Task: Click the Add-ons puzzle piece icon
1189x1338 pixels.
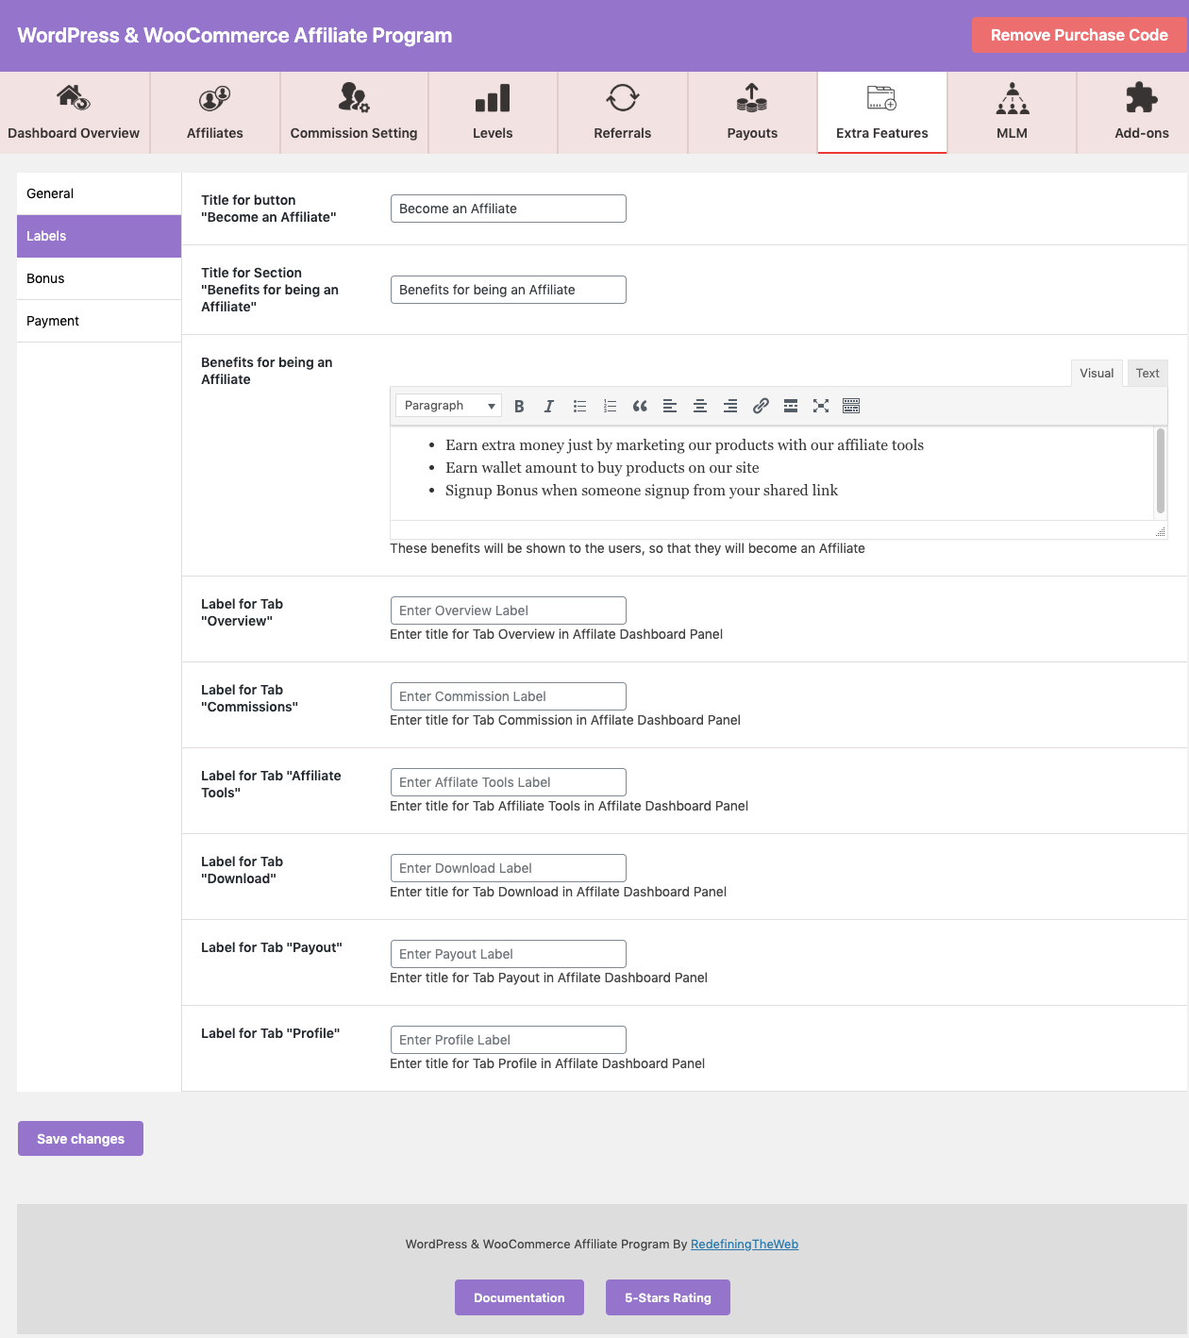Action: point(1142,97)
